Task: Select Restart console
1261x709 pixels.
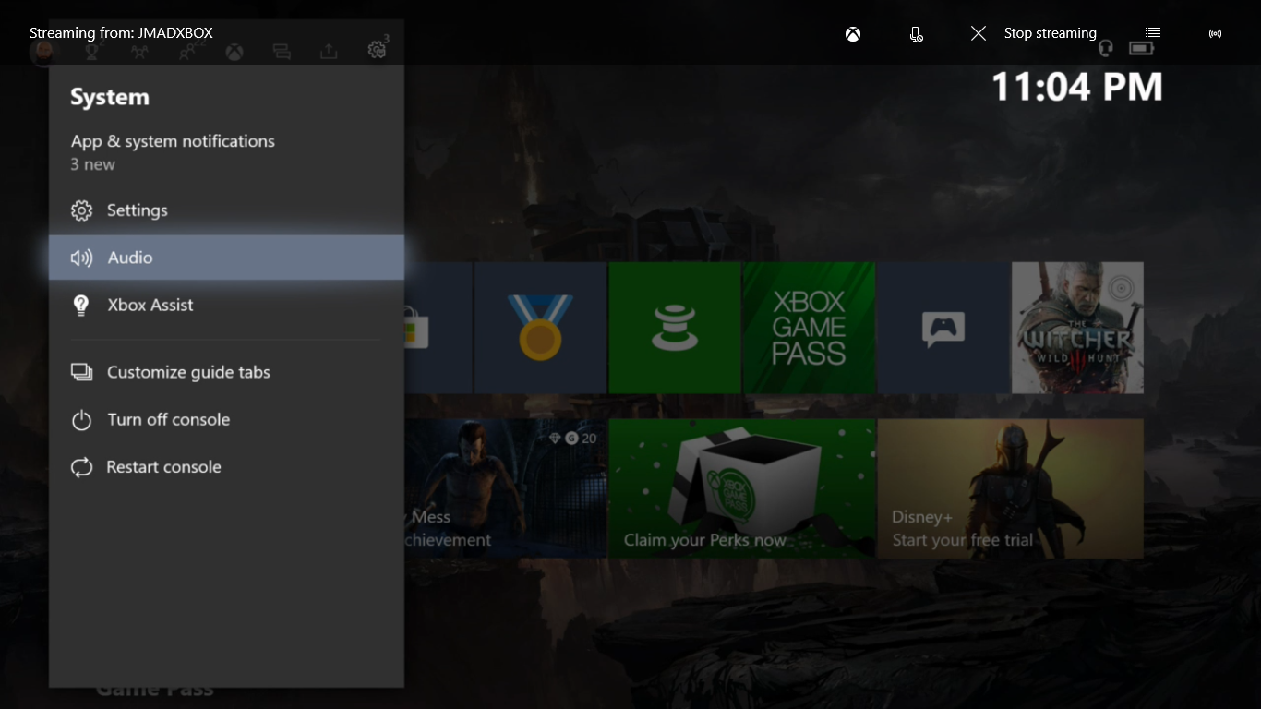Action: click(x=226, y=467)
